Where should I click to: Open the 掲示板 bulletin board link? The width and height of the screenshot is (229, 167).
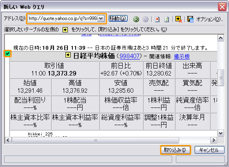[x=182, y=56]
